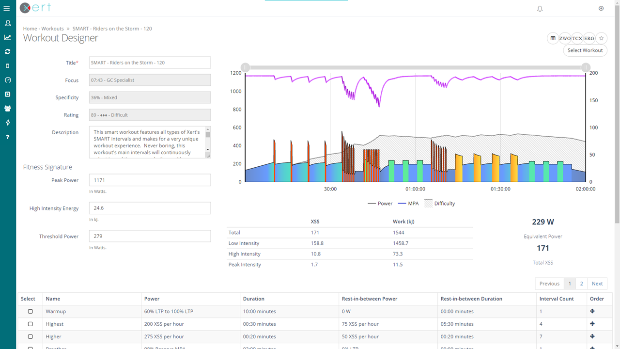Click the High Intensity XSS value 10.8

pos(317,254)
